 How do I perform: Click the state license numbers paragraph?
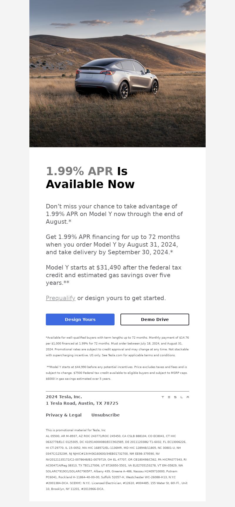(117, 463)
